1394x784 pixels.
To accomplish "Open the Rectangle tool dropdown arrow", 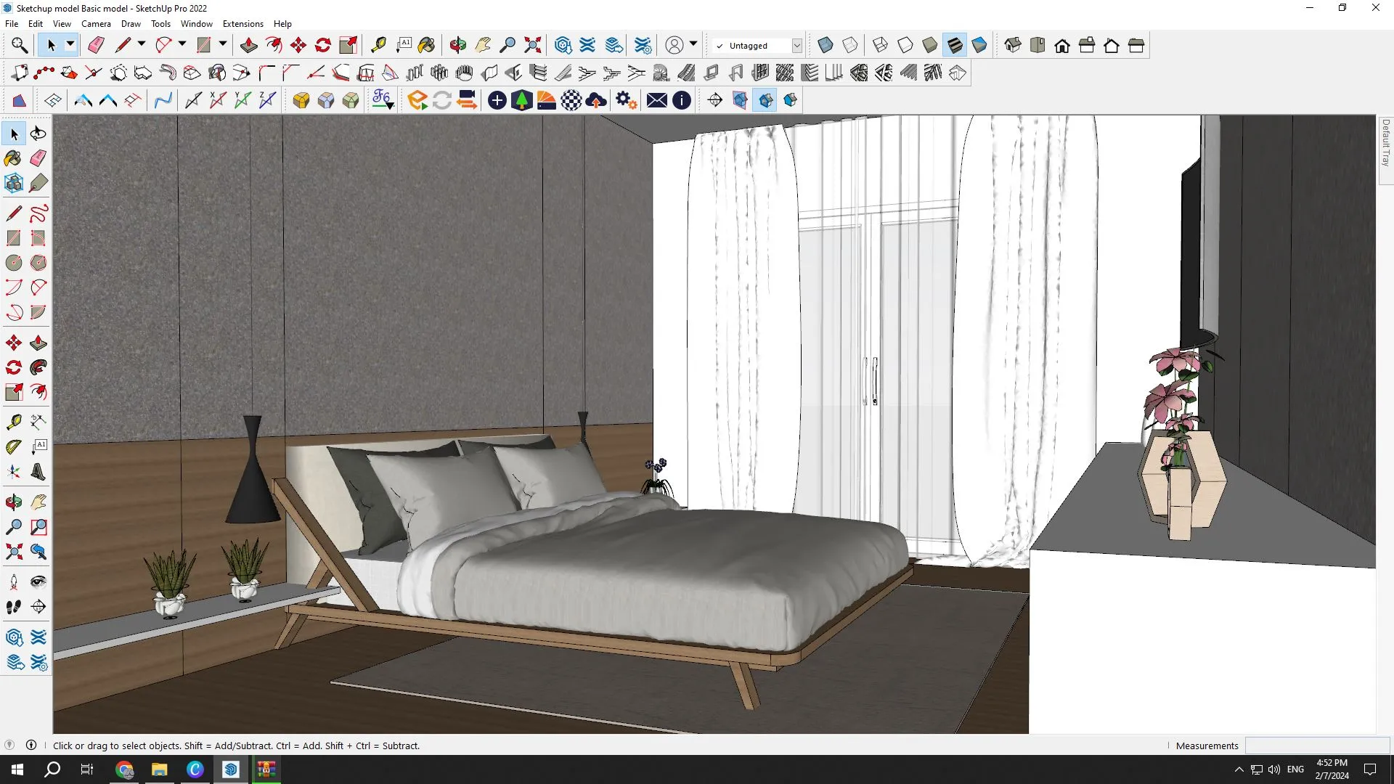I will click(x=223, y=44).
